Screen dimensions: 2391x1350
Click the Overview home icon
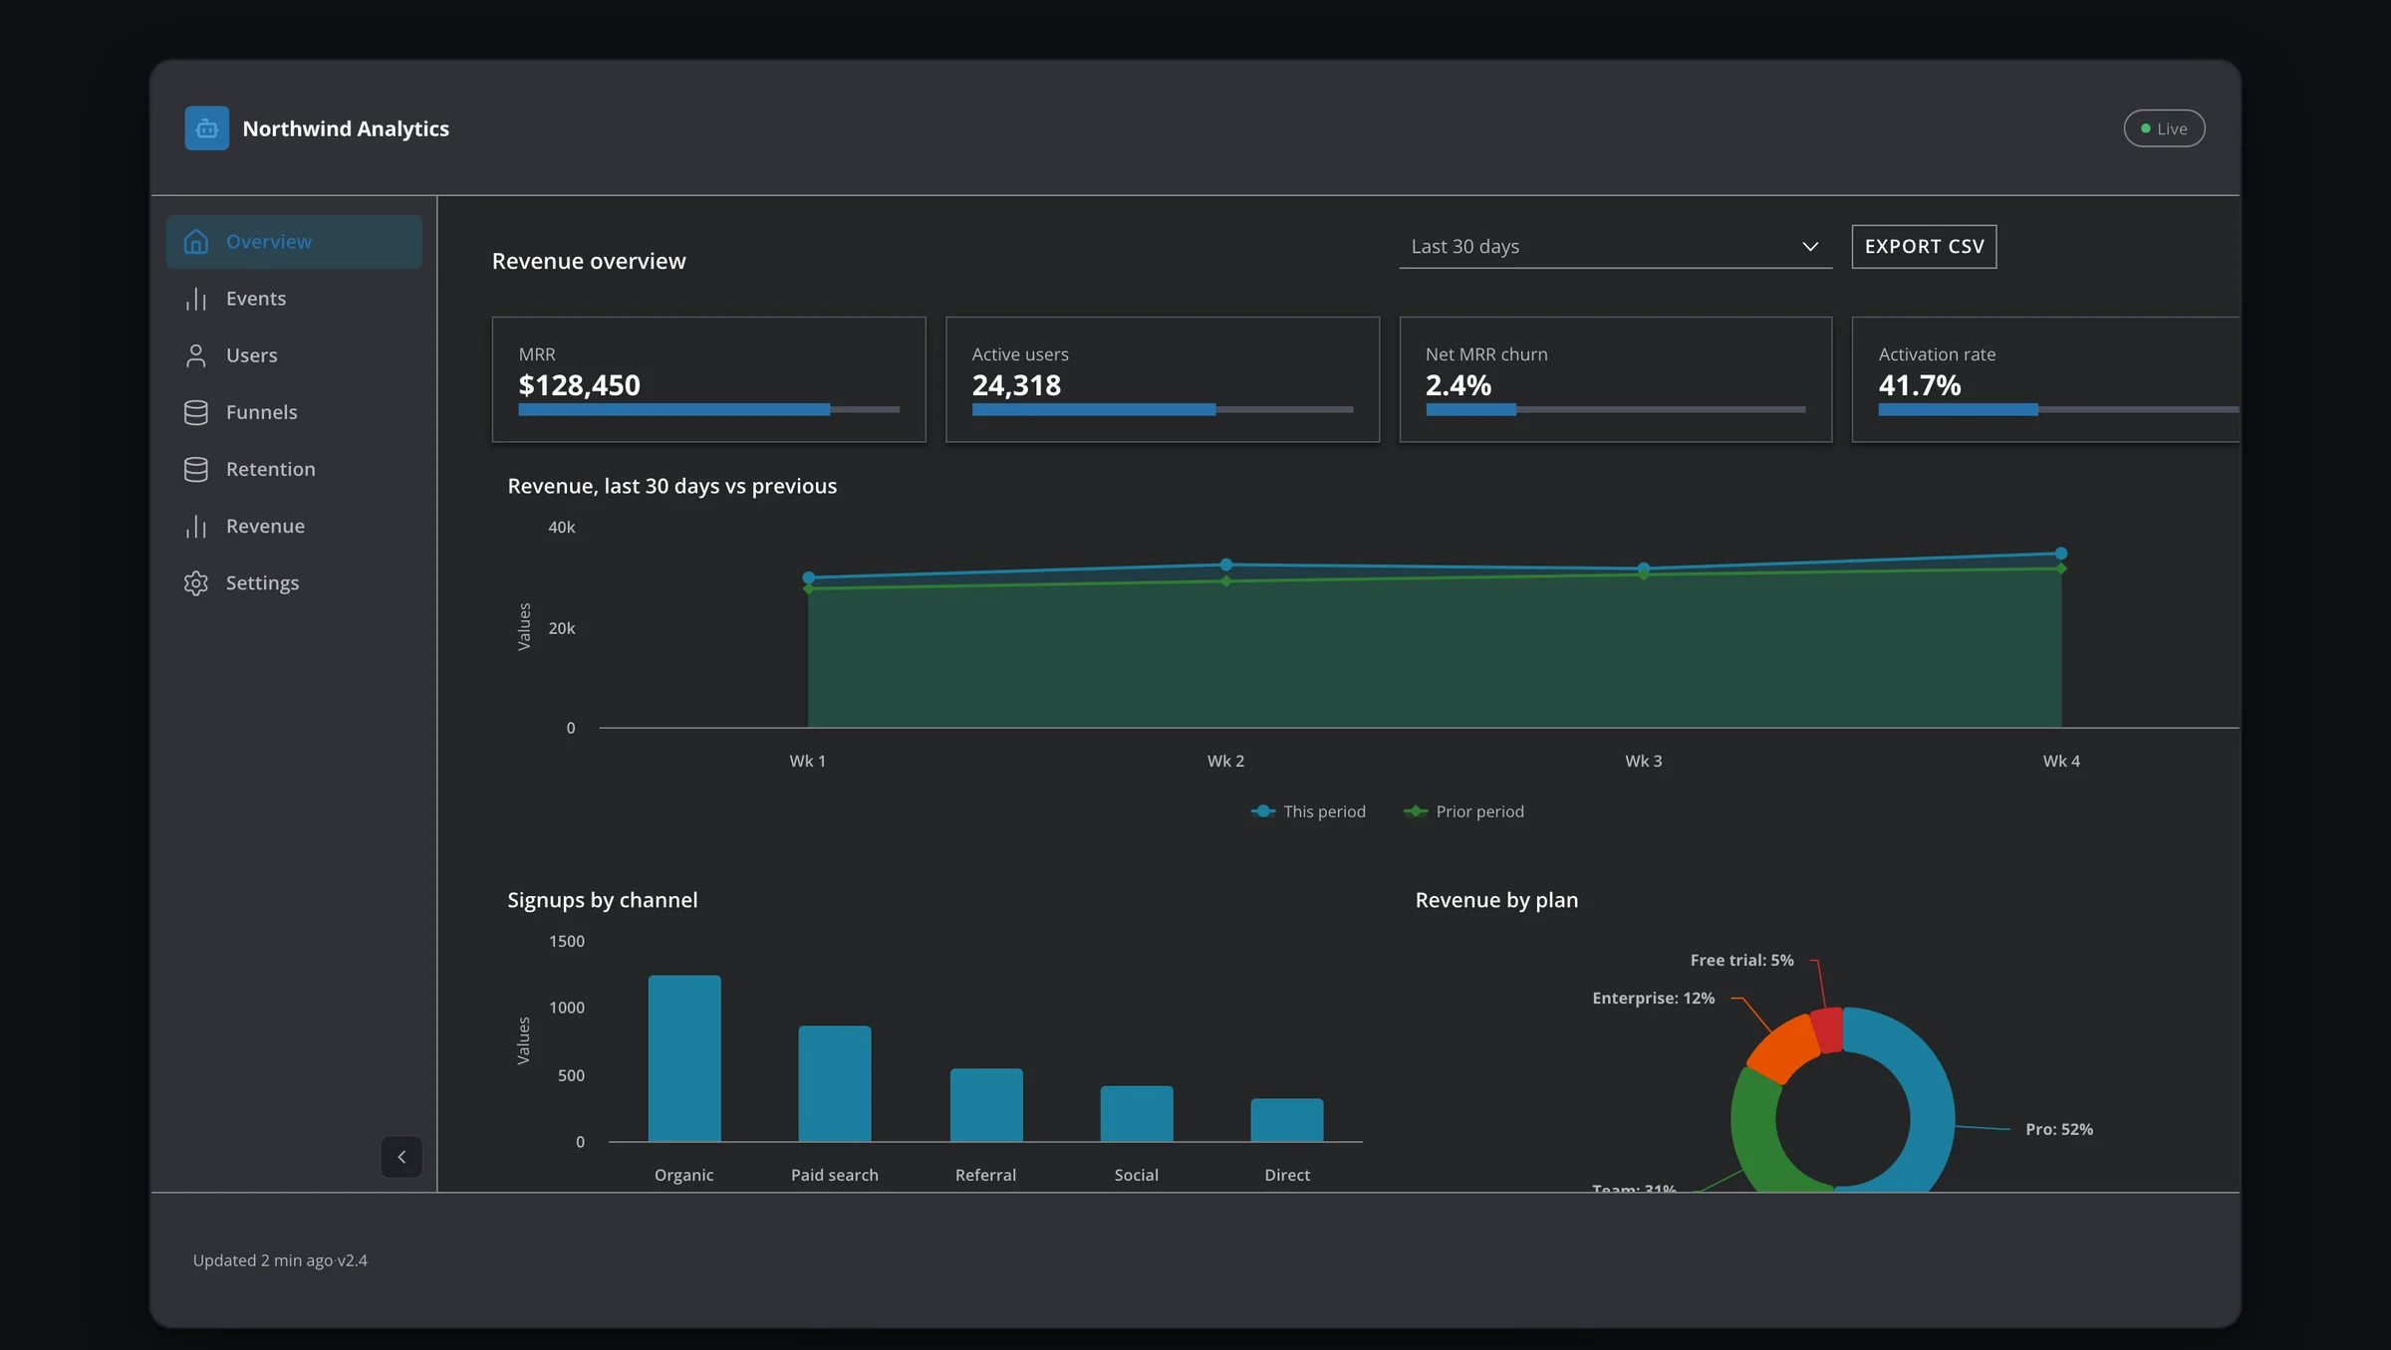196,242
